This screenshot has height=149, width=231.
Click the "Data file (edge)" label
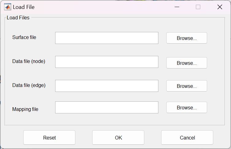(29, 85)
